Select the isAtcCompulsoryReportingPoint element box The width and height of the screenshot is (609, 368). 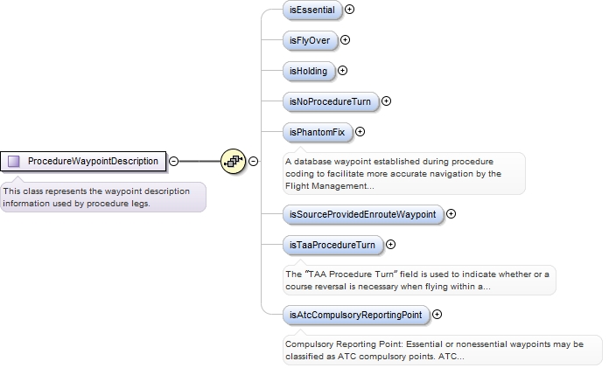(x=354, y=315)
